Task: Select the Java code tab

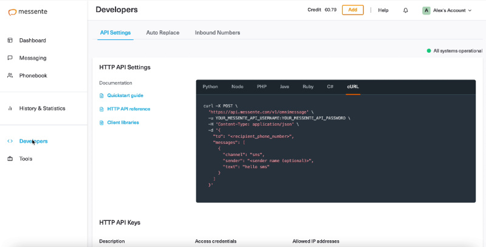Action: click(x=284, y=87)
